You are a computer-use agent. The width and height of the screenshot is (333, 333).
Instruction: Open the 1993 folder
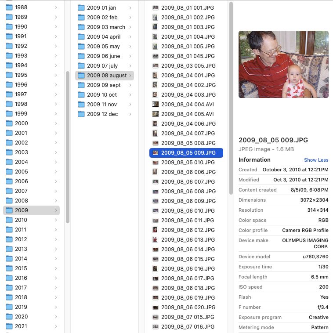32,56
